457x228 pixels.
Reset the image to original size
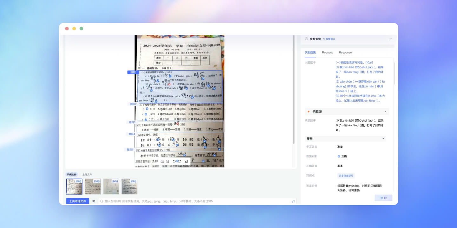[186, 161]
